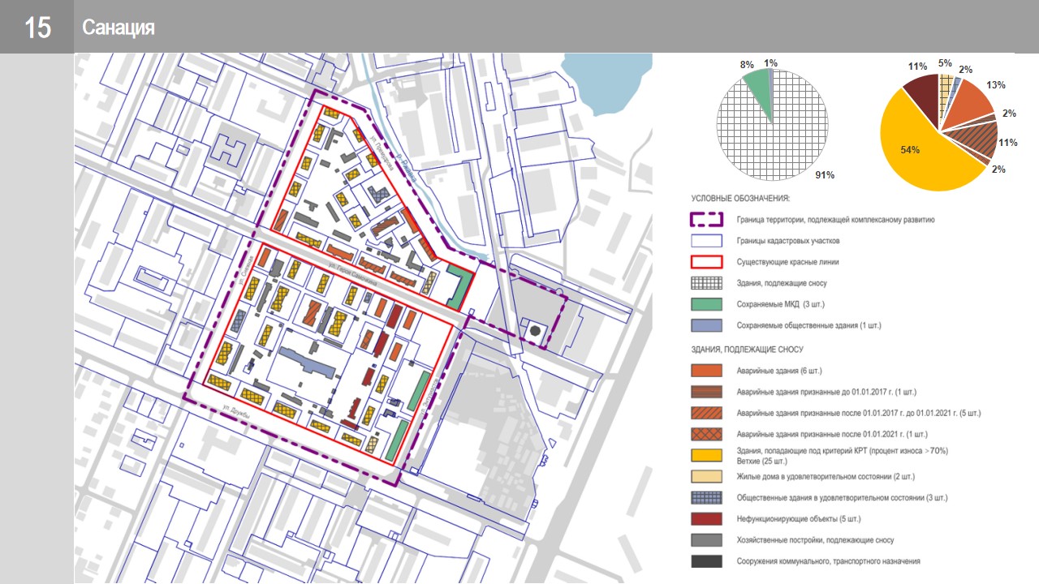Select the cross-hatched 'после 01.01.2021' legend symbol

pyautogui.click(x=706, y=434)
